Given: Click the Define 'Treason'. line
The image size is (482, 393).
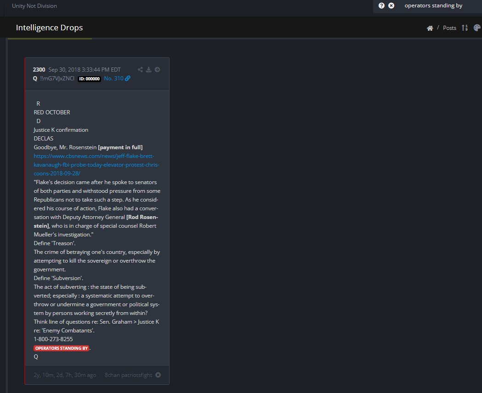Looking at the screenshot, I should click(54, 243).
